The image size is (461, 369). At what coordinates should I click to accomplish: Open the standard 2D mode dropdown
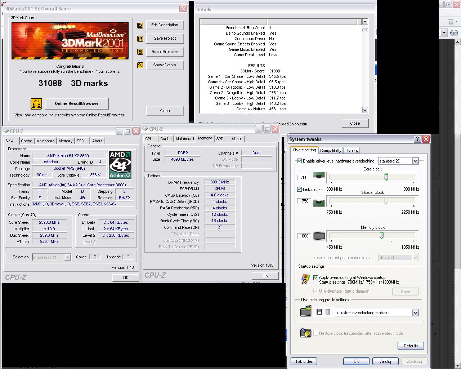pyautogui.click(x=415, y=161)
